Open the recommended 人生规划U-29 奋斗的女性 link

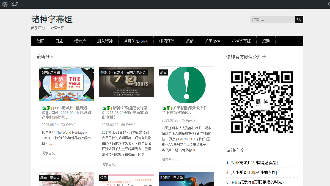tap(254, 172)
